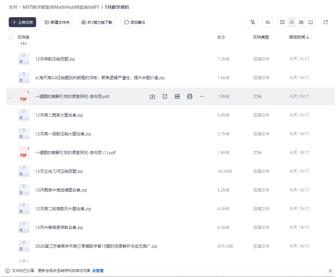Screen dimensions: 336x277
Task: Refresh the file list
Action: point(325,22)
